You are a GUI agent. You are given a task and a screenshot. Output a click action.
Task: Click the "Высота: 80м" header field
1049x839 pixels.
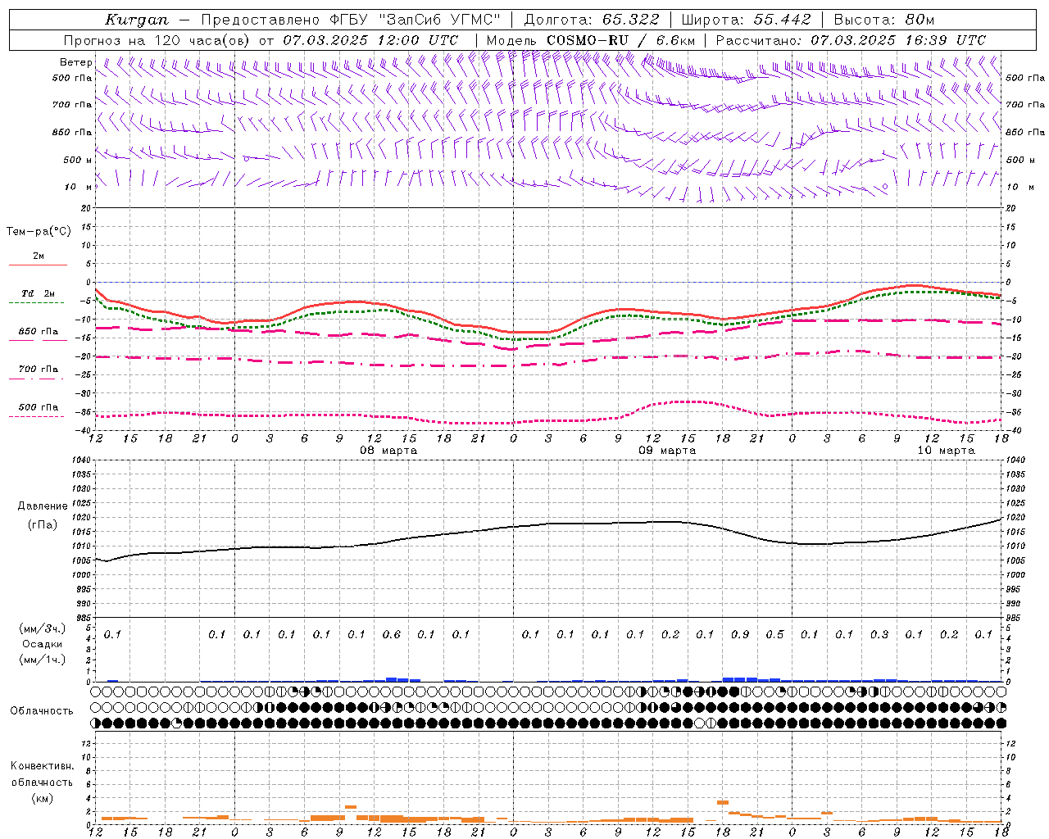(883, 20)
